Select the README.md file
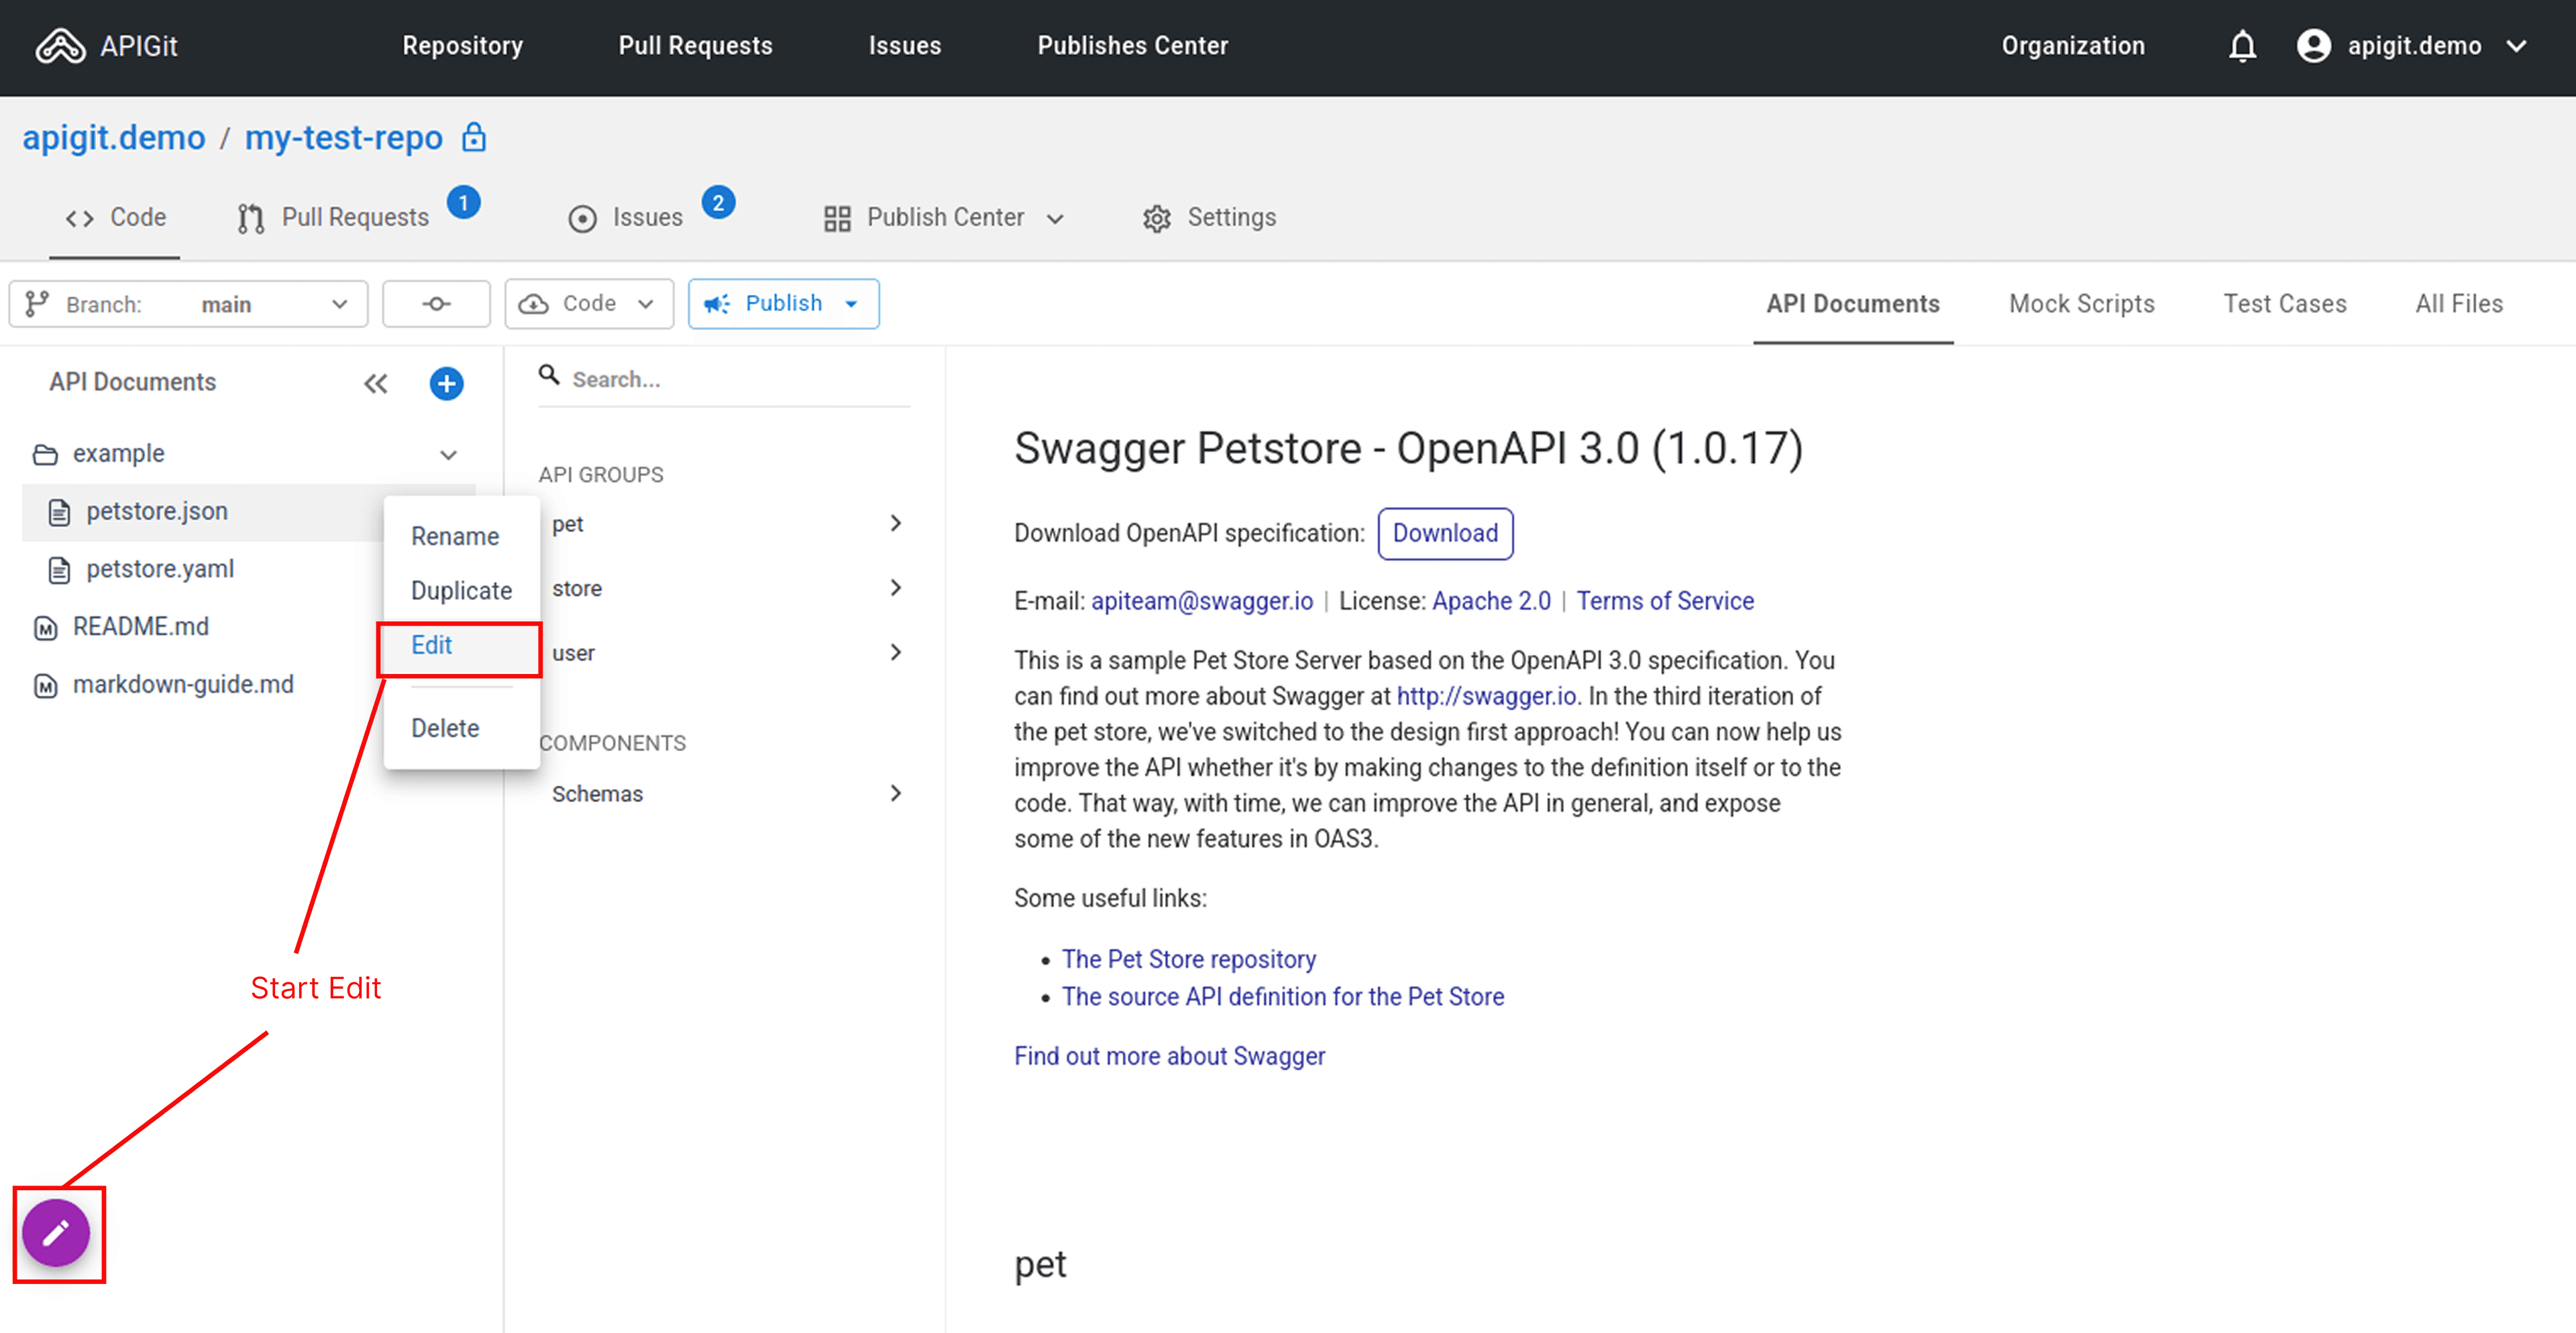Screen dimensions: 2576x1333 (x=141, y=626)
